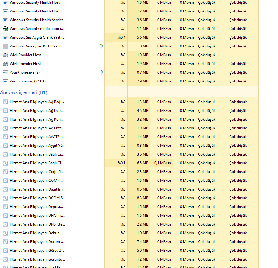Click the 5,0 MB memory value of Görev Z... service

point(143,251)
